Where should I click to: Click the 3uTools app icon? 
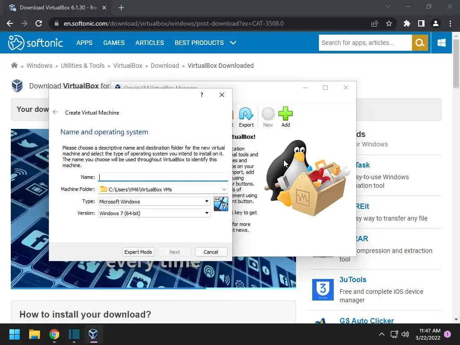point(323,290)
